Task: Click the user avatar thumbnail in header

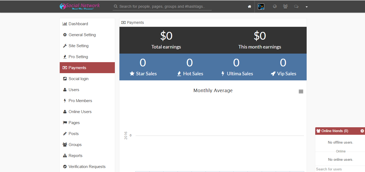Action: pos(261,7)
